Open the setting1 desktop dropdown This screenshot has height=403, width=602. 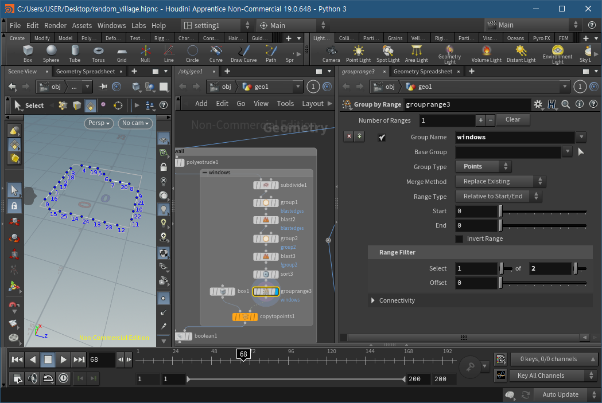point(217,25)
